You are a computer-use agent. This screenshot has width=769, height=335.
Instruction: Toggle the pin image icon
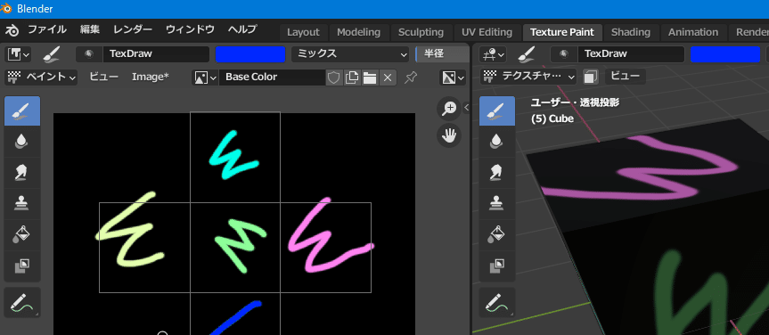pos(411,77)
